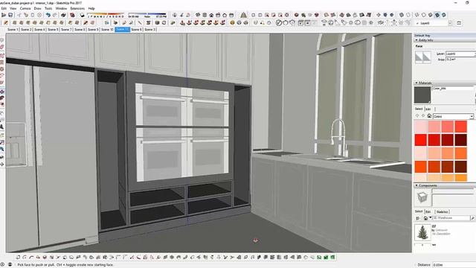This screenshot has height=268, width=476.
Task: Click the Print icon in the toolbar
Action: tap(63, 15)
